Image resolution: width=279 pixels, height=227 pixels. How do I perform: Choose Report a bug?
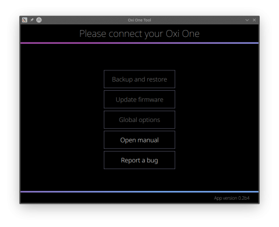coord(139,160)
